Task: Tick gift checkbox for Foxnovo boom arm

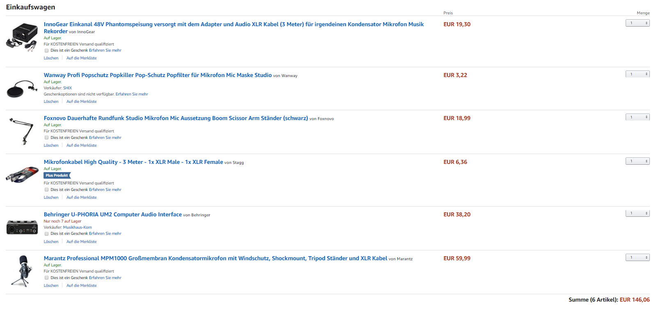Action: 46,138
